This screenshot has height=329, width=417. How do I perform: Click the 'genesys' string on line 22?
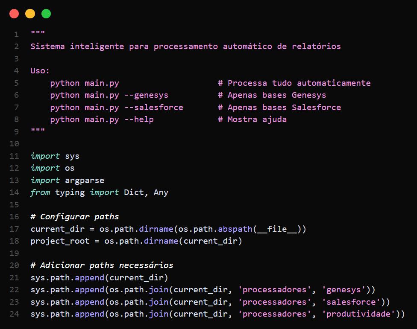pyautogui.click(x=344, y=290)
